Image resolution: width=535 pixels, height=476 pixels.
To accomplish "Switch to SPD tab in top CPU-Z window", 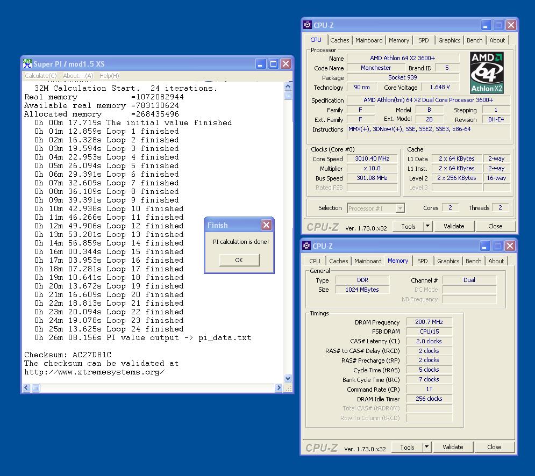I will click(x=423, y=40).
